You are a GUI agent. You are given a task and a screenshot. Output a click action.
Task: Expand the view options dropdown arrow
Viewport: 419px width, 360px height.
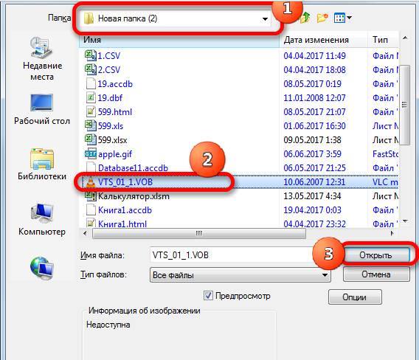349,18
